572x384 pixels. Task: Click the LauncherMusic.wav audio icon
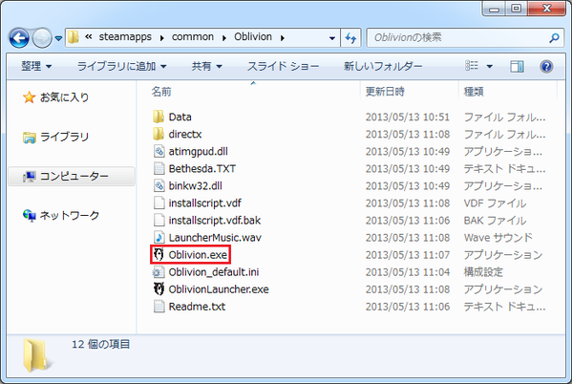point(159,237)
